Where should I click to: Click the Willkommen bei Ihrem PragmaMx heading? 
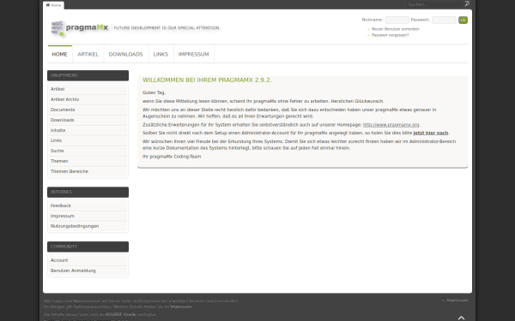[x=207, y=80]
